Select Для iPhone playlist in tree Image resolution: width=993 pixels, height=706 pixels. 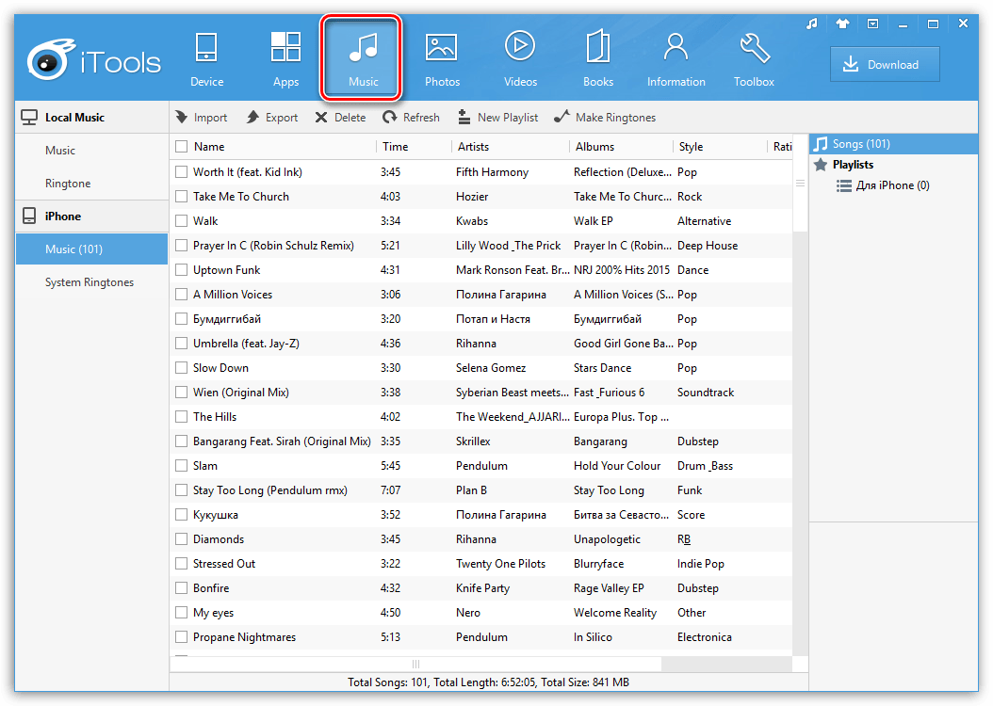click(891, 185)
